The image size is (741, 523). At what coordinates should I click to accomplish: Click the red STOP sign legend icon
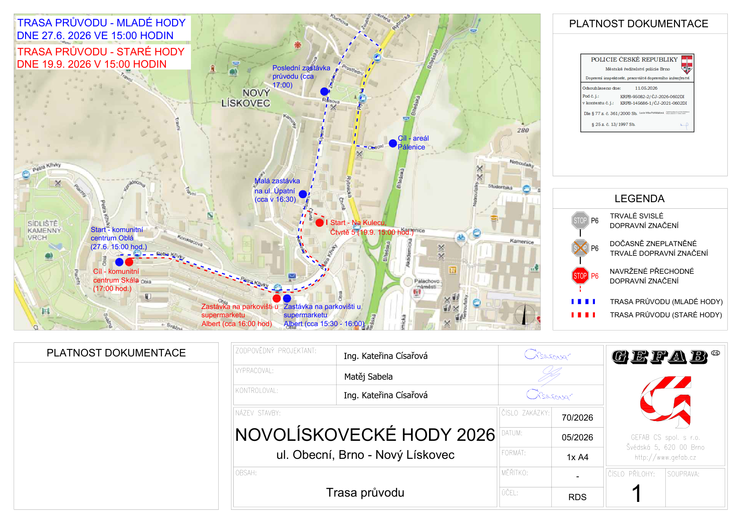580,276
